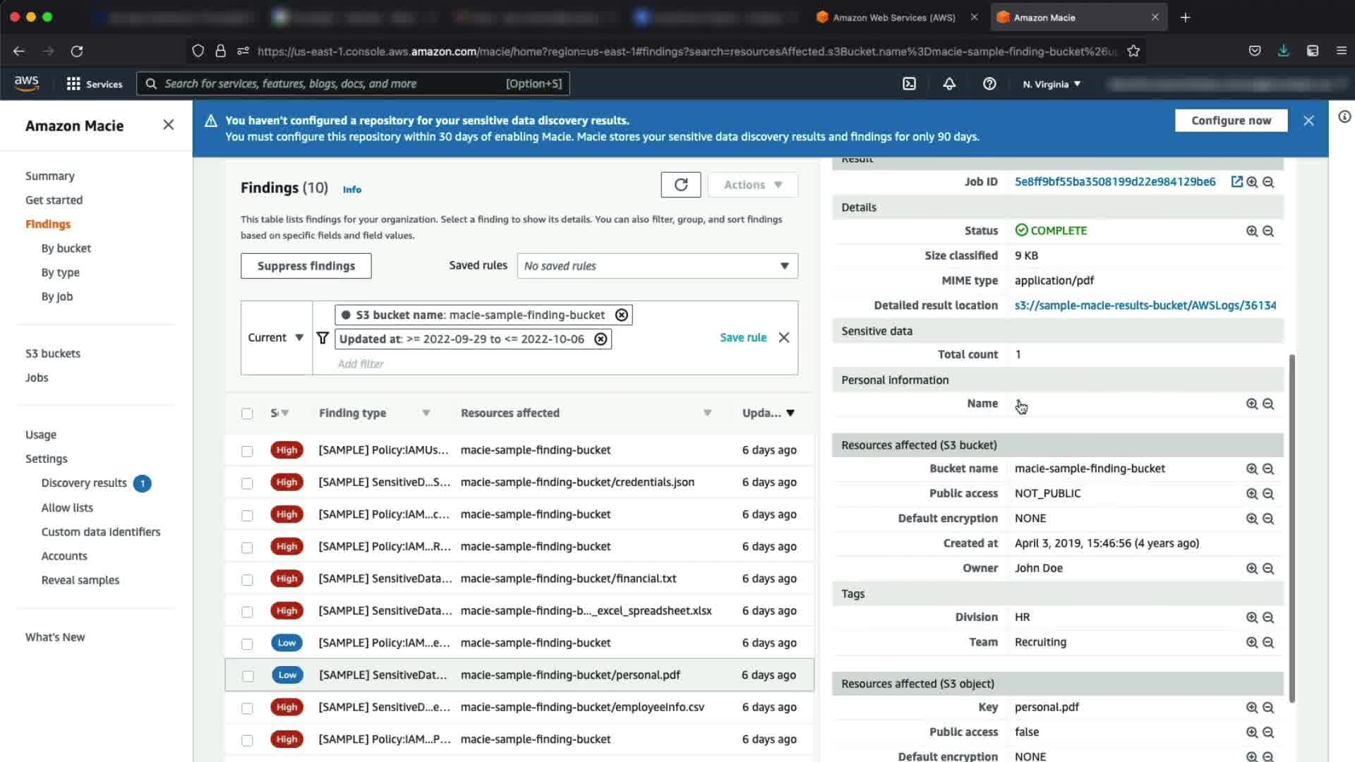1355x762 pixels.
Task: Open Job ID in new window icon
Action: click(x=1236, y=182)
